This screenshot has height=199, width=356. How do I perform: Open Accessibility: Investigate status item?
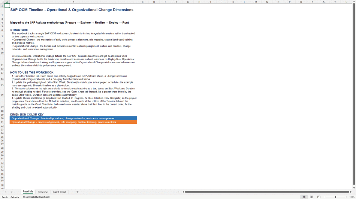click(x=36, y=197)
